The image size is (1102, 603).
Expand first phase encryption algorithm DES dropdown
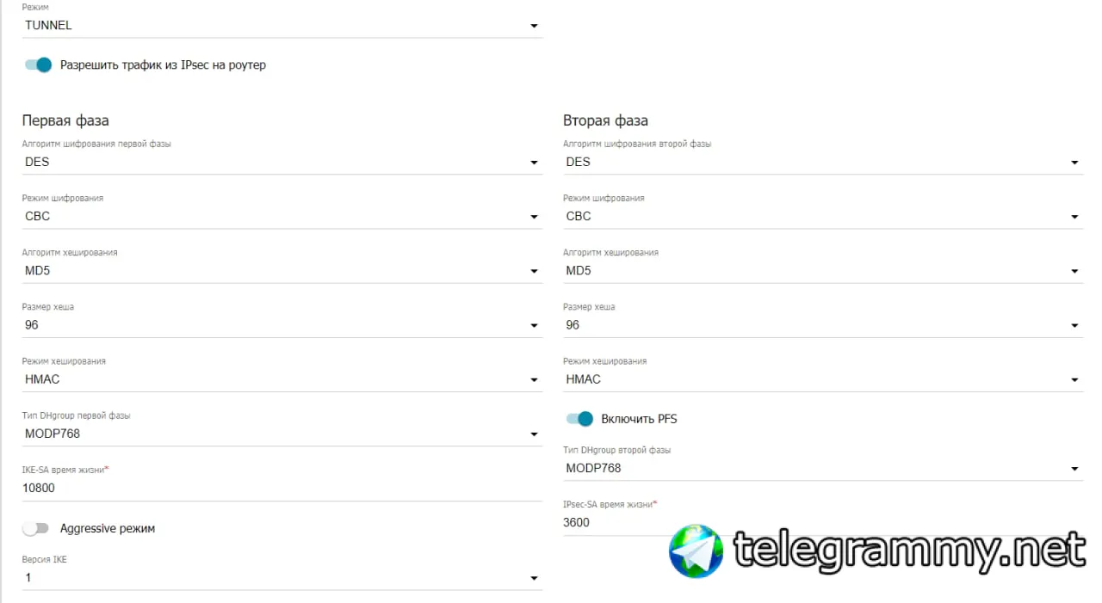click(282, 163)
